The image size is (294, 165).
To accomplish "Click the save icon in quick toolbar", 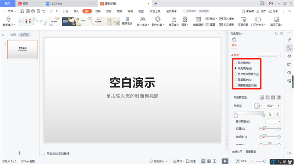I will [22, 11].
